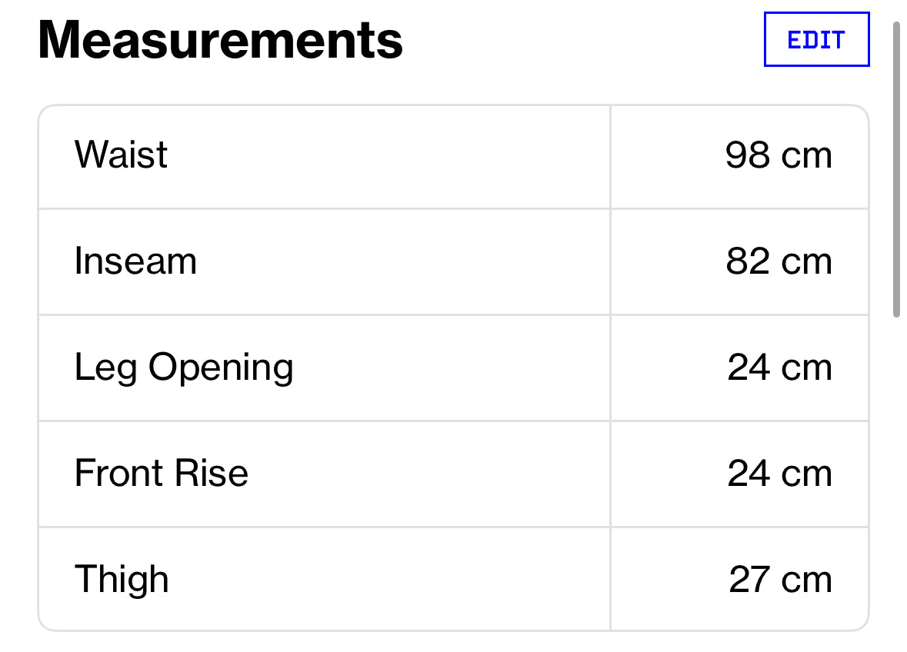This screenshot has height=652, width=907.
Task: Select the Waist label cell
Action: pyautogui.click(x=324, y=156)
